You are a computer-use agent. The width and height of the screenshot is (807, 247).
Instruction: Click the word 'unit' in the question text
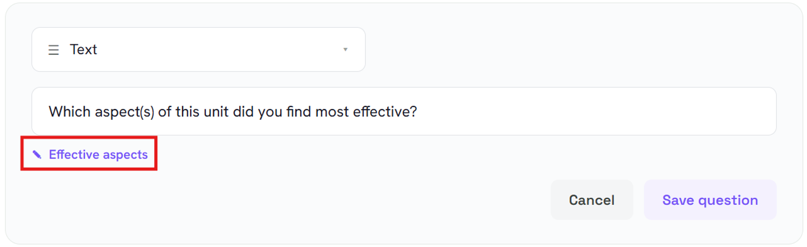tap(216, 111)
